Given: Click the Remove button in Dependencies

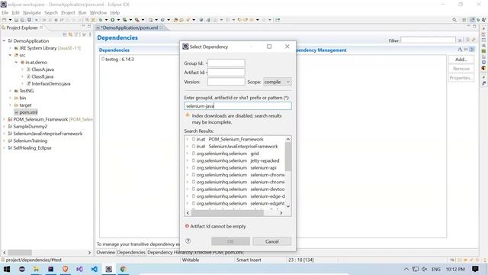Looking at the screenshot, I should pyautogui.click(x=461, y=69).
